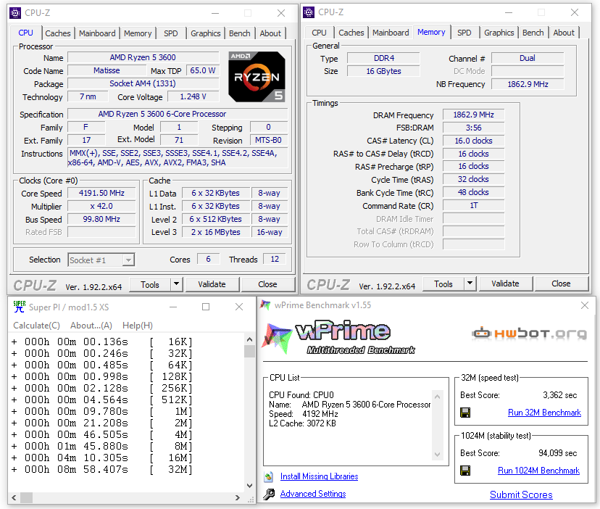Click Validate button in right CPU-Z window
Viewport: 600px width, 509px height.
pyautogui.click(x=505, y=284)
